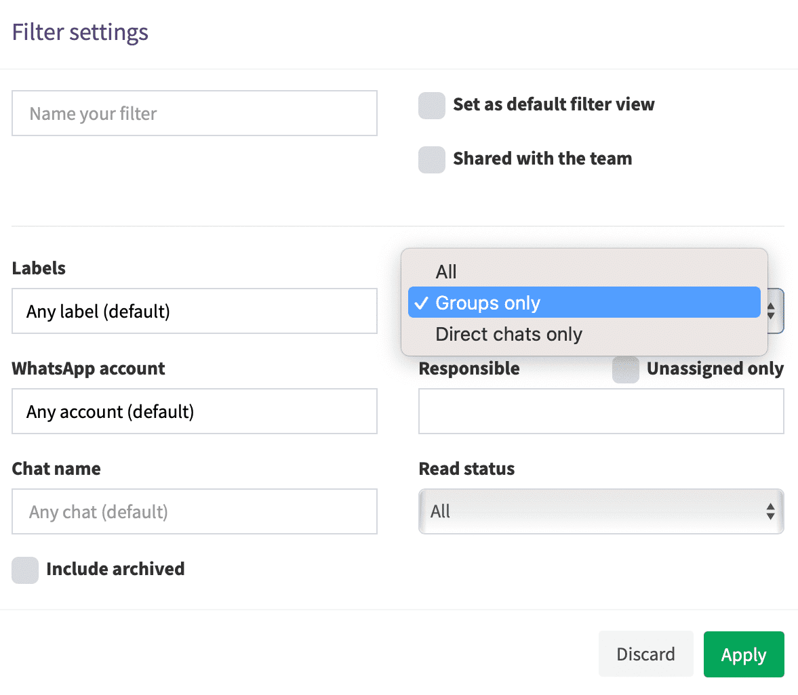
Task: Enable the Unassigned only checkbox
Action: 625,370
